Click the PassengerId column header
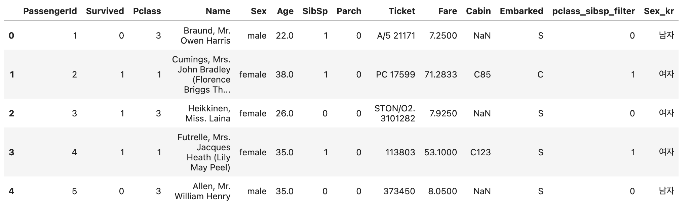 point(50,11)
